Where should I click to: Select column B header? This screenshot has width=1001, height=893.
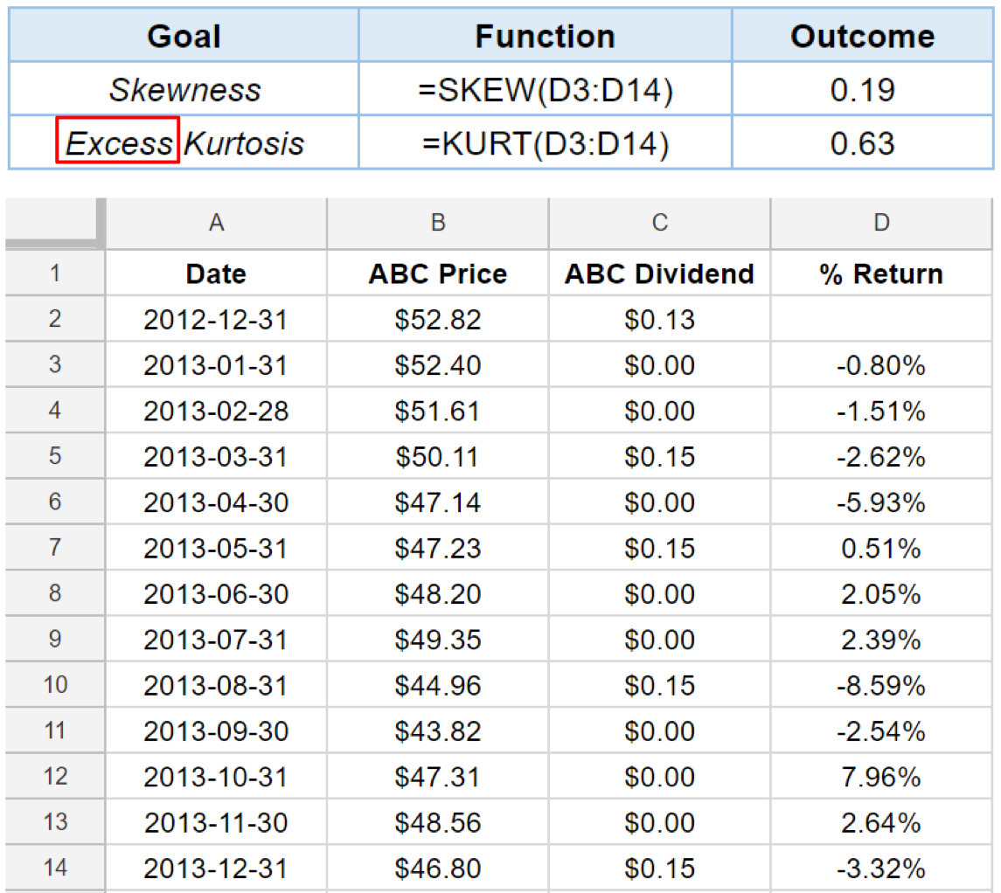437,223
